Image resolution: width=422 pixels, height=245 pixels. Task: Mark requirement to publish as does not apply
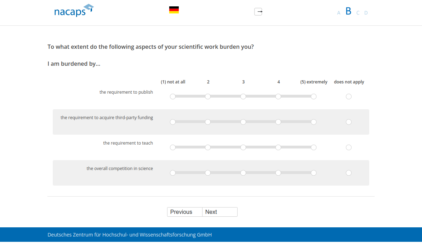[349, 97]
